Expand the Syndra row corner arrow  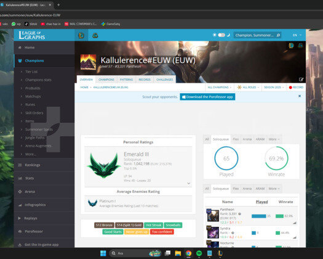pos(295,237)
